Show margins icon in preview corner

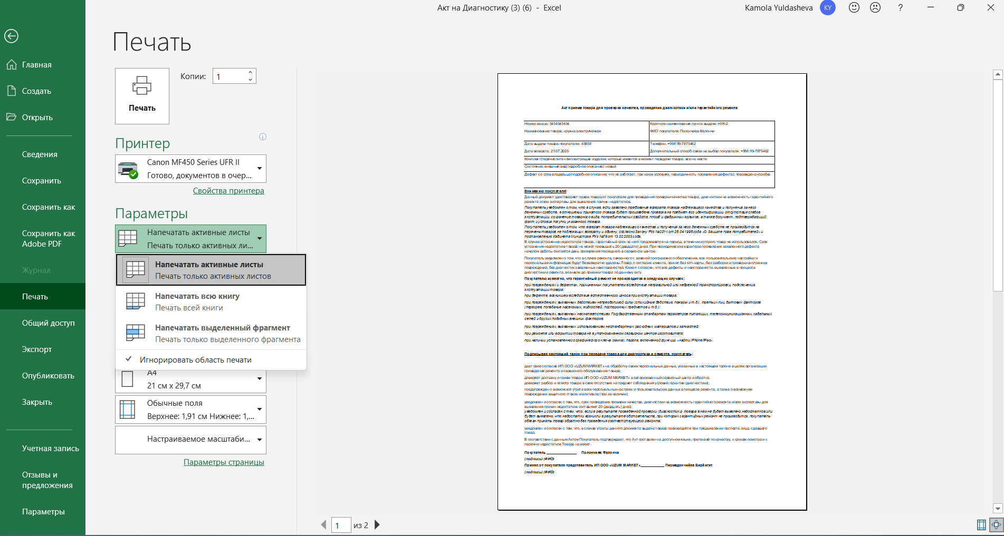pyautogui.click(x=981, y=525)
